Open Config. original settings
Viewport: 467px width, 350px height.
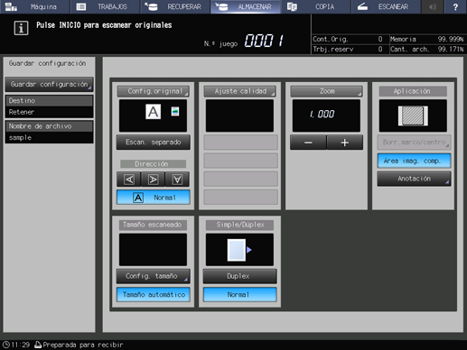click(154, 91)
